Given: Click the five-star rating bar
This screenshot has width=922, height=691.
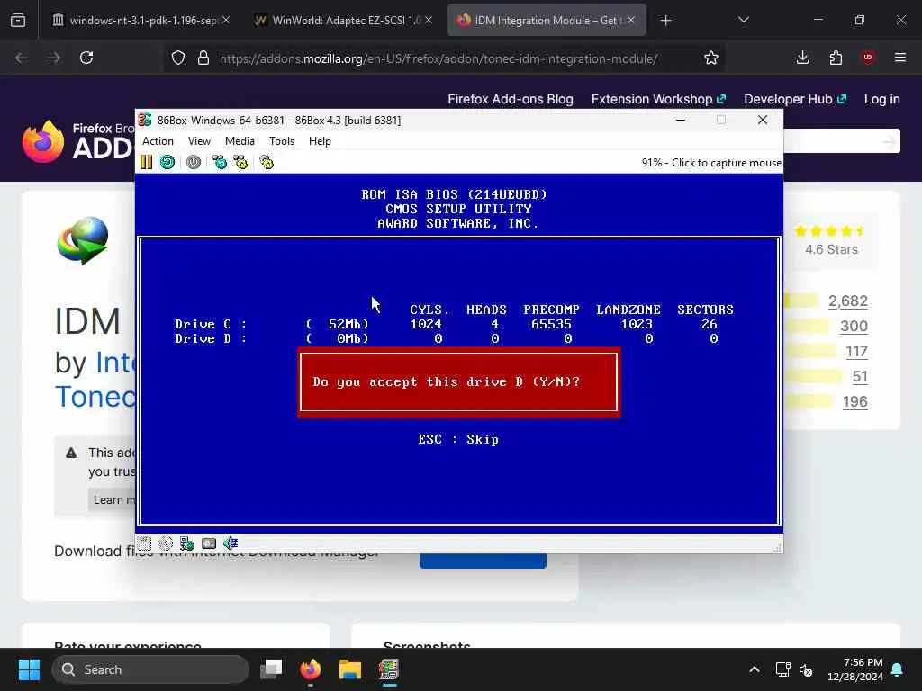Looking at the screenshot, I should [800, 301].
